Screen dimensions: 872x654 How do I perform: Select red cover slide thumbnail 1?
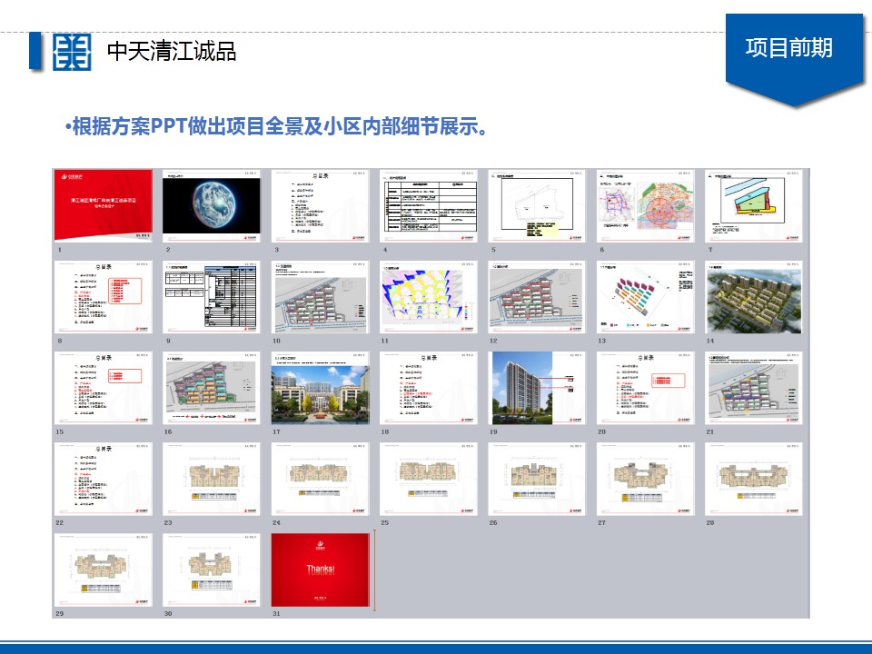pos(104,205)
